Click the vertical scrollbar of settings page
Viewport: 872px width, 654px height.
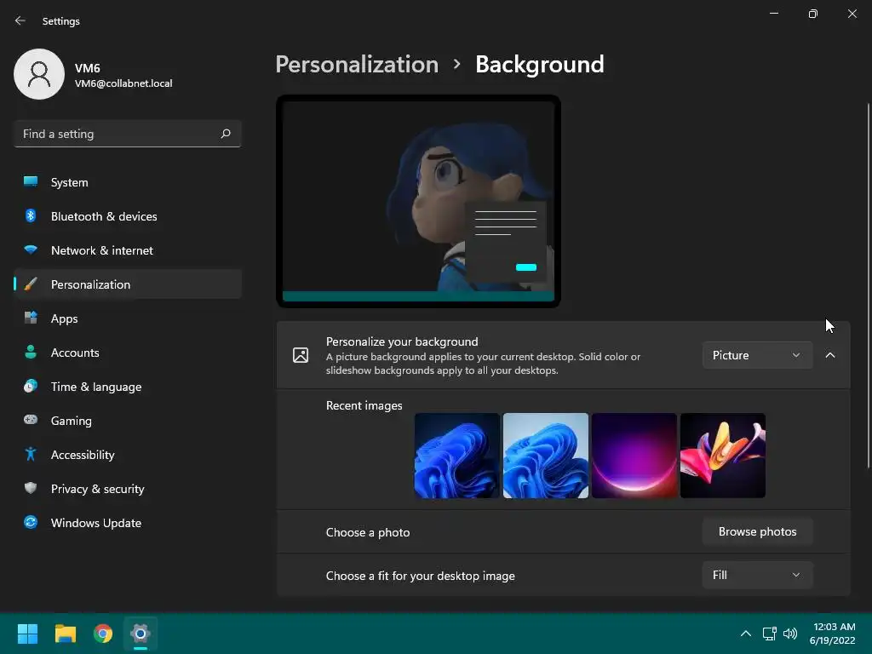[x=868, y=285]
